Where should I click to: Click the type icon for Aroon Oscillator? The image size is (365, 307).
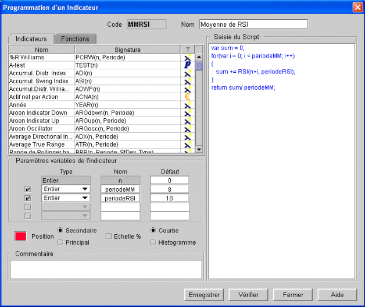click(188, 129)
